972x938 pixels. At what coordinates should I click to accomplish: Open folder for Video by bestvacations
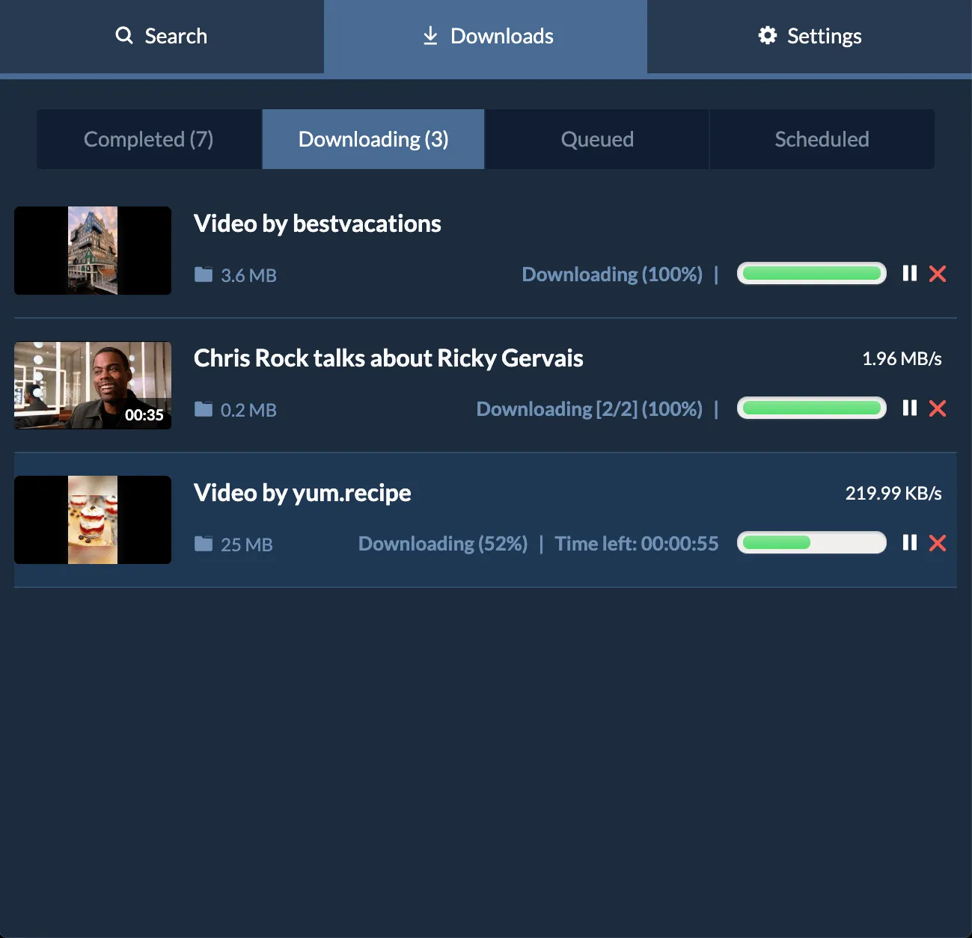tap(203, 274)
